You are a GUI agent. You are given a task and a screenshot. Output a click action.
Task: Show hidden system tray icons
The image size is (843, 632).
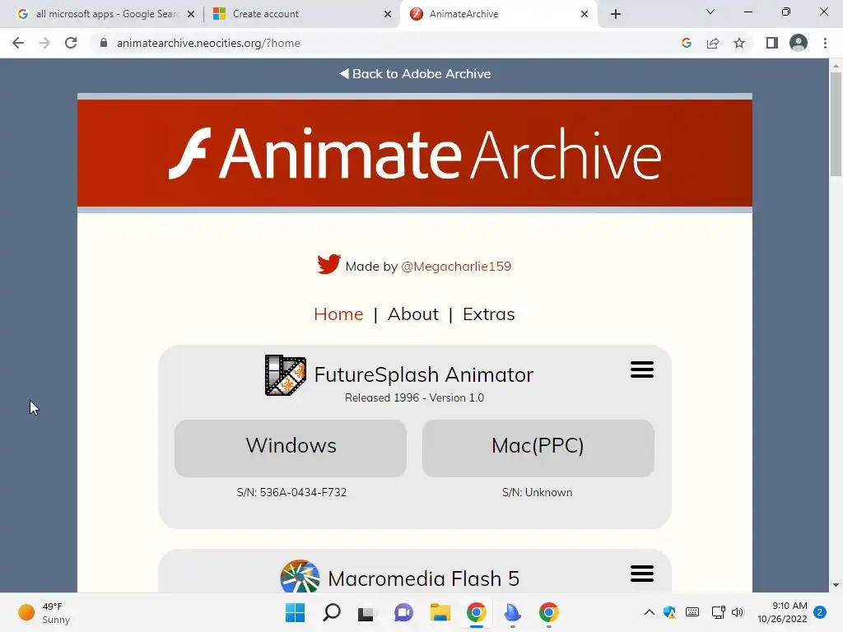(x=649, y=612)
